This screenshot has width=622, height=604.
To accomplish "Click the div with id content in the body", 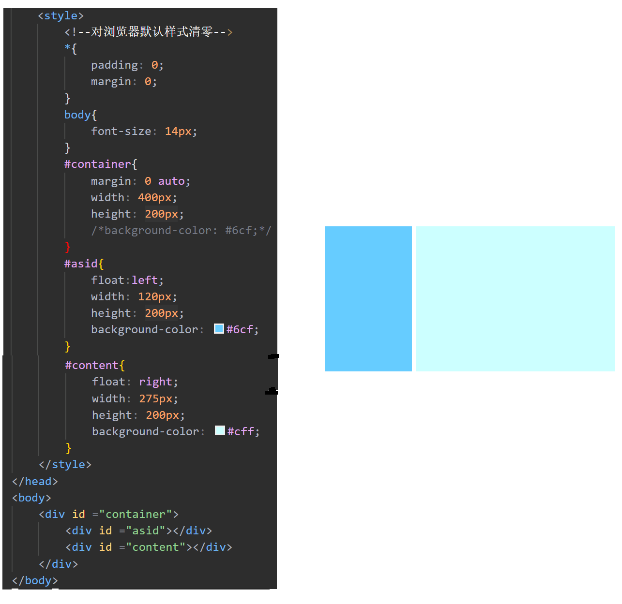I will point(148,547).
